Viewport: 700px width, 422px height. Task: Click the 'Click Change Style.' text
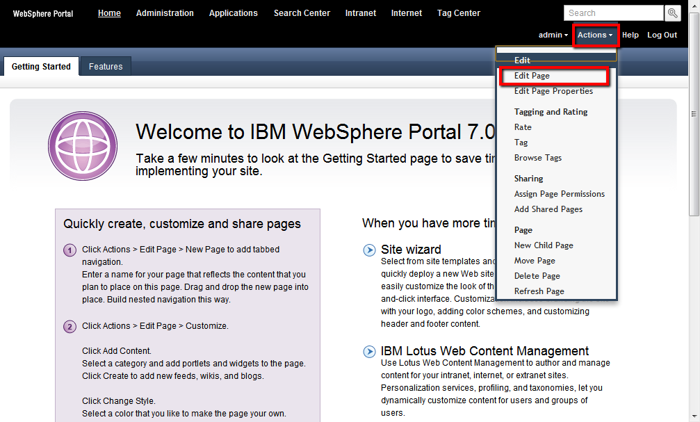click(x=119, y=401)
